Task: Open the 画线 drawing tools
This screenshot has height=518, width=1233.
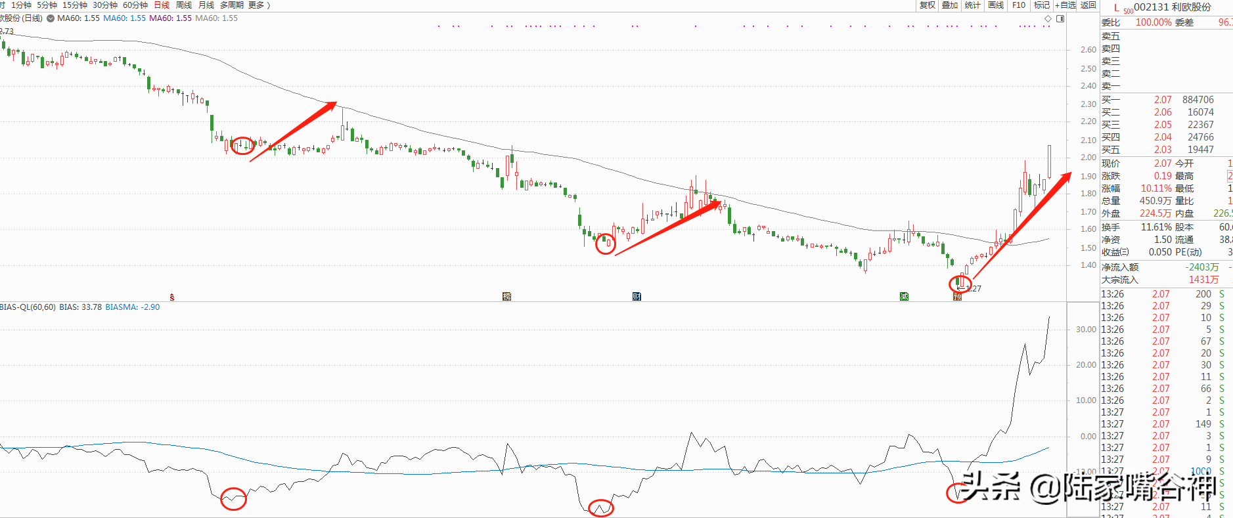Action: pyautogui.click(x=996, y=5)
